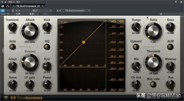Click the Knee value 15.0dB

(170, 33)
